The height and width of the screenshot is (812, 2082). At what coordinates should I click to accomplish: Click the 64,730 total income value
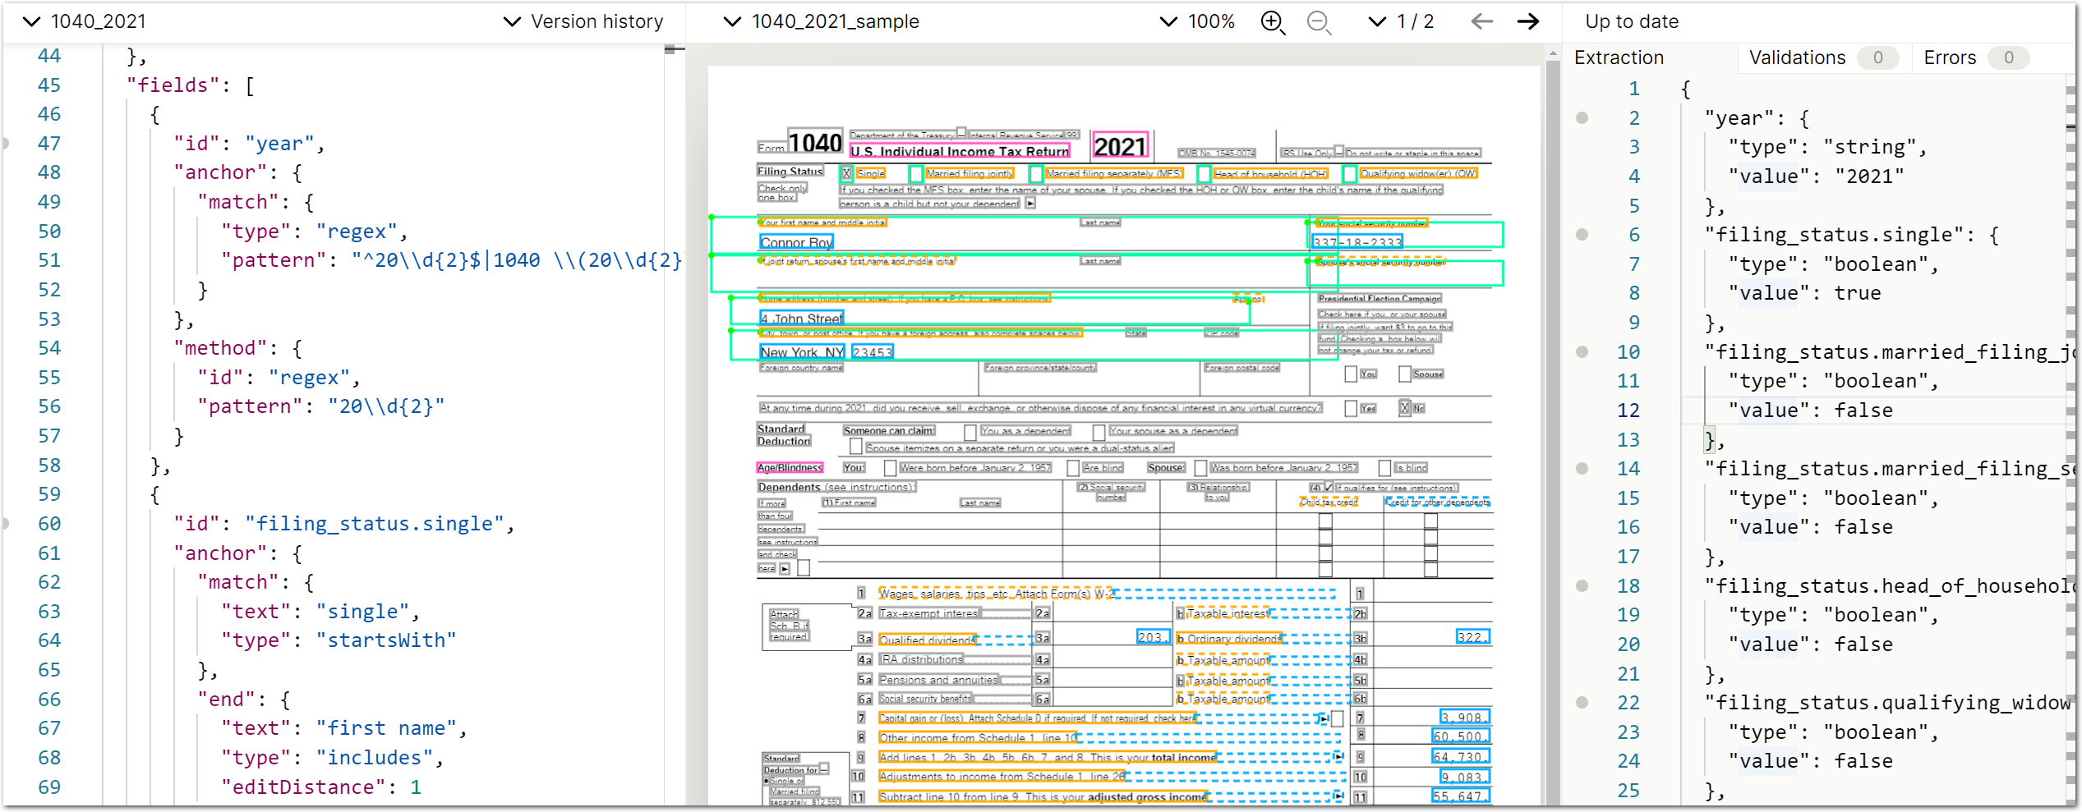(x=1460, y=757)
